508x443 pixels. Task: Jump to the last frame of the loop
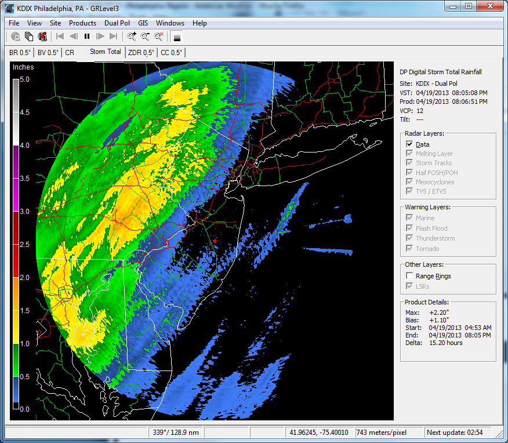click(x=114, y=37)
